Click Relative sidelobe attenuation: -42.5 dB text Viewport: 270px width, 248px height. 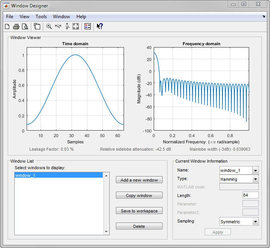pyautogui.click(x=136, y=149)
